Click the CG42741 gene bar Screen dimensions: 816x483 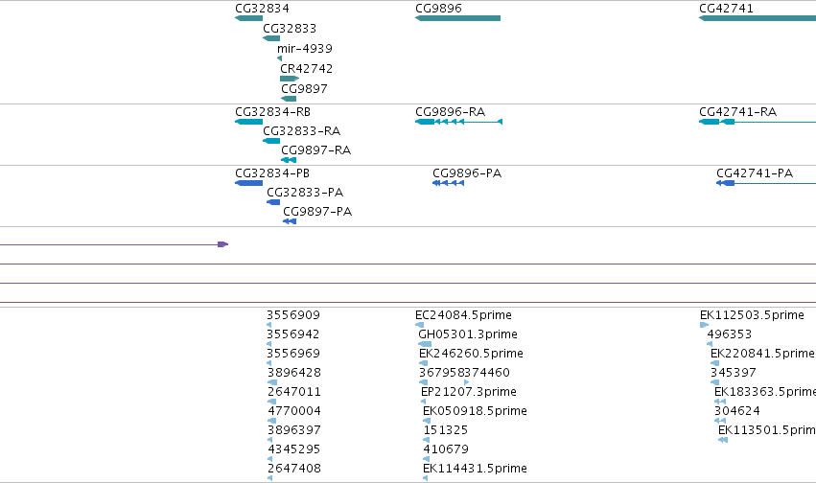pos(758,18)
